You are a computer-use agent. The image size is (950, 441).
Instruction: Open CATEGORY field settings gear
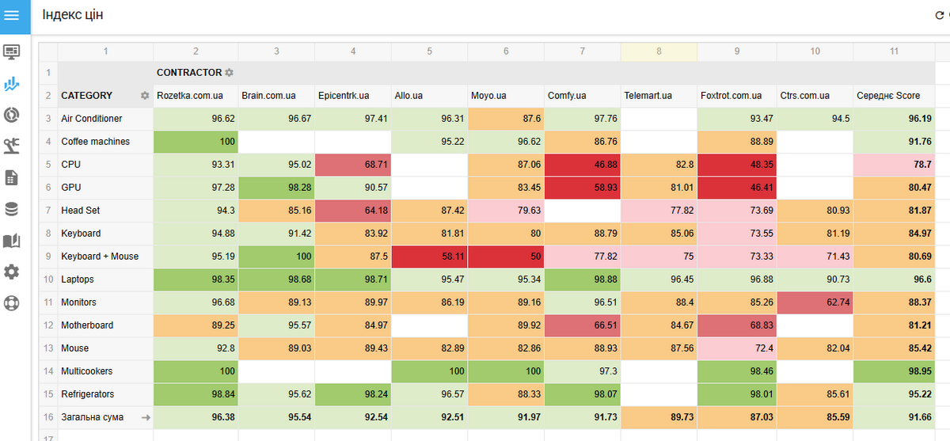pyautogui.click(x=145, y=96)
